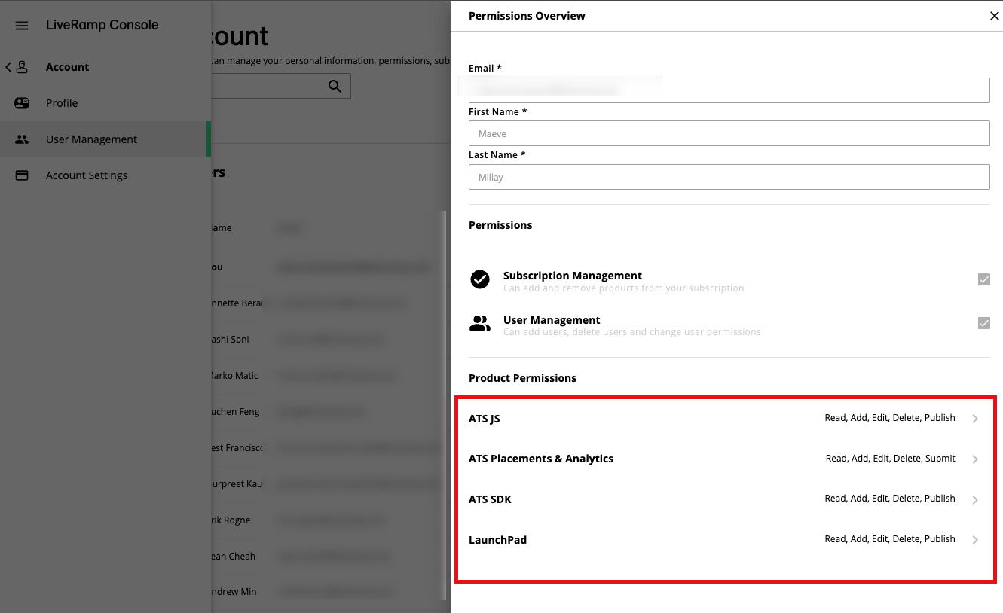Viewport: 1003px width, 613px height.
Task: Open Account Settings in the sidebar
Action: click(x=105, y=175)
